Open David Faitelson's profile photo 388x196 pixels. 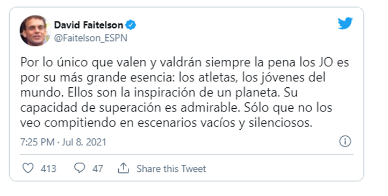(35, 31)
